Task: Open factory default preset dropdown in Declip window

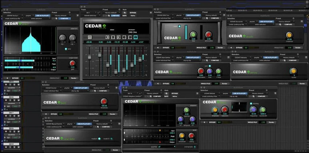Action: pos(61,15)
